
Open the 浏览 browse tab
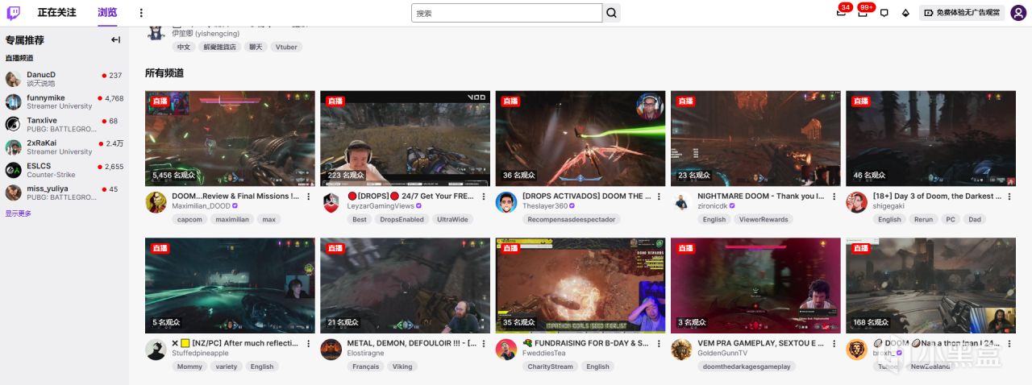point(107,13)
